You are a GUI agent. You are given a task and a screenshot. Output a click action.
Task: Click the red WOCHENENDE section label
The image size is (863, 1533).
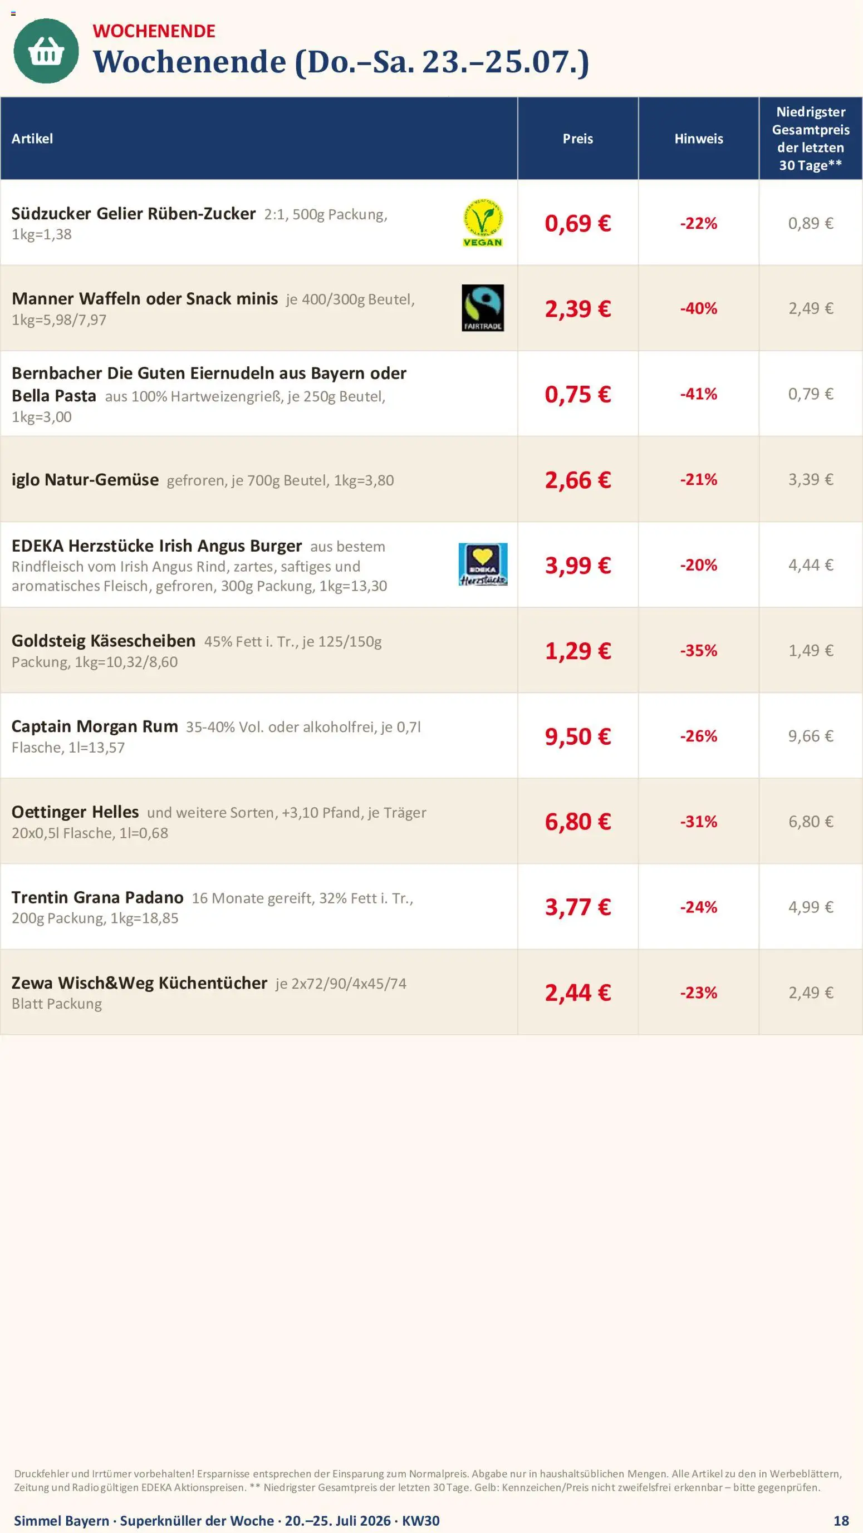[154, 31]
